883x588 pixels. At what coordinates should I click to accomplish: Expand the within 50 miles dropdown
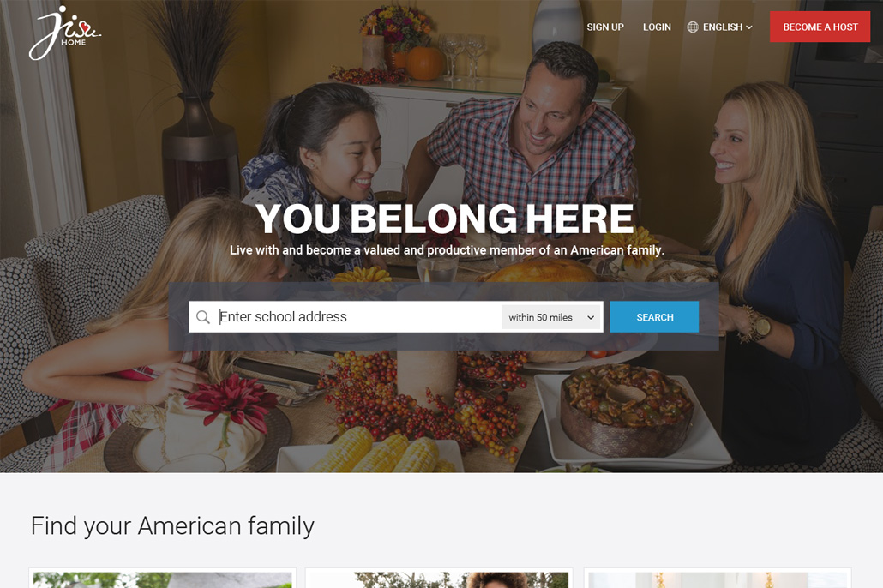551,317
